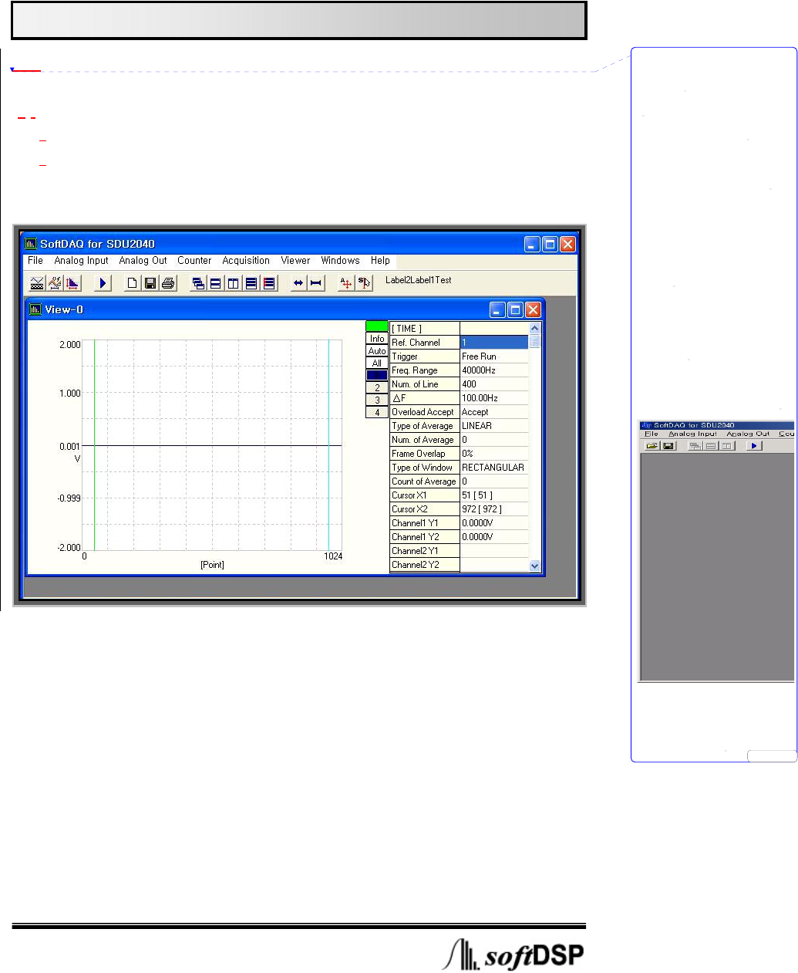This screenshot has height=973, width=798.
Task: Click the View-0 window title icon
Action: coord(35,309)
